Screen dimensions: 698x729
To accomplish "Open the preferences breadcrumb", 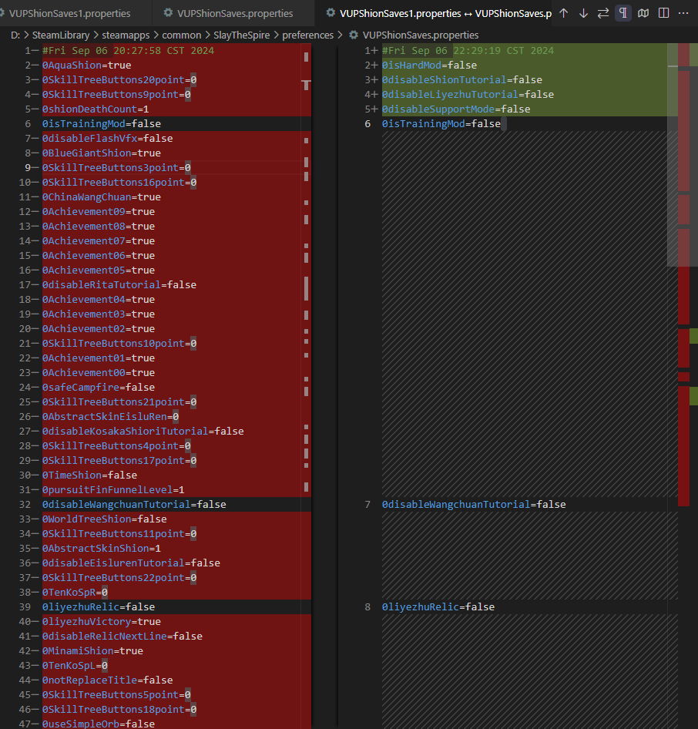I will click(x=307, y=35).
